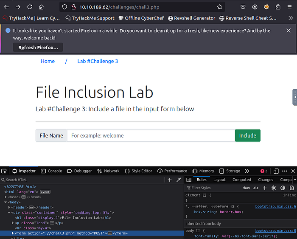
Task: Toggle light color scheme simulation
Action: pyautogui.click(x=274, y=188)
